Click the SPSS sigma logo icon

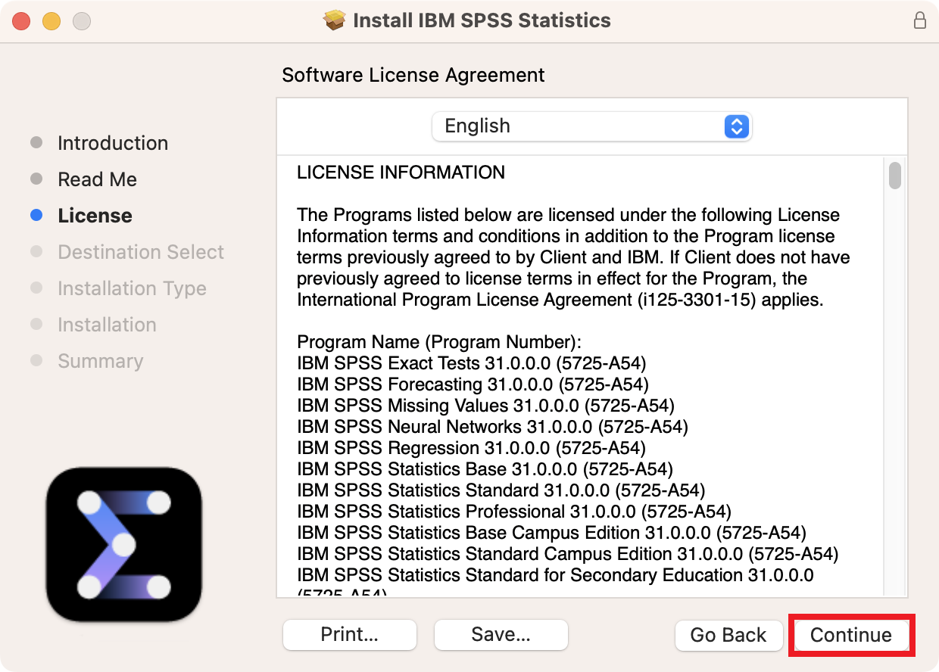pyautogui.click(x=124, y=545)
